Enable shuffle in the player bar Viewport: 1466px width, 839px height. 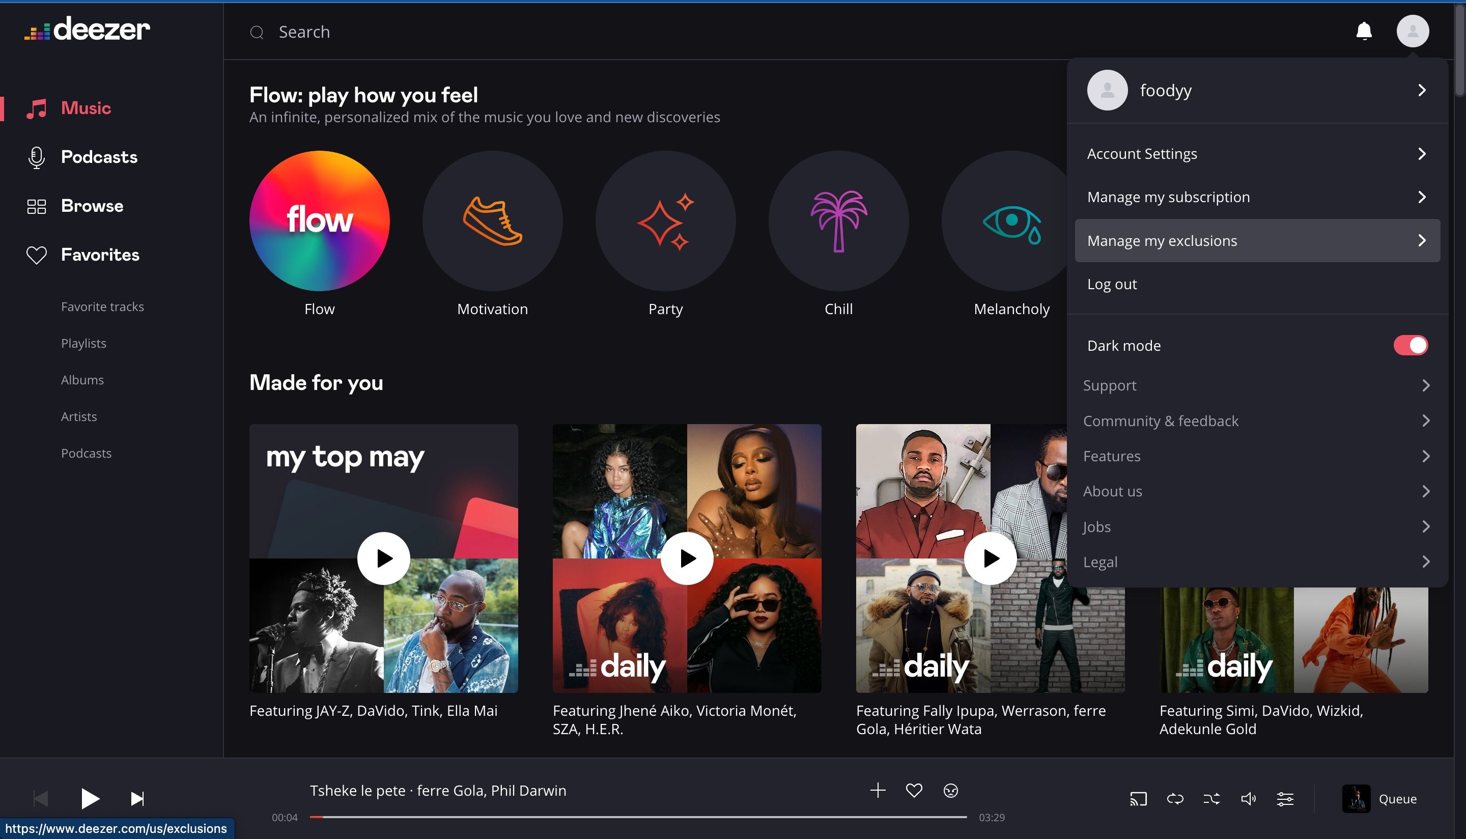1211,799
